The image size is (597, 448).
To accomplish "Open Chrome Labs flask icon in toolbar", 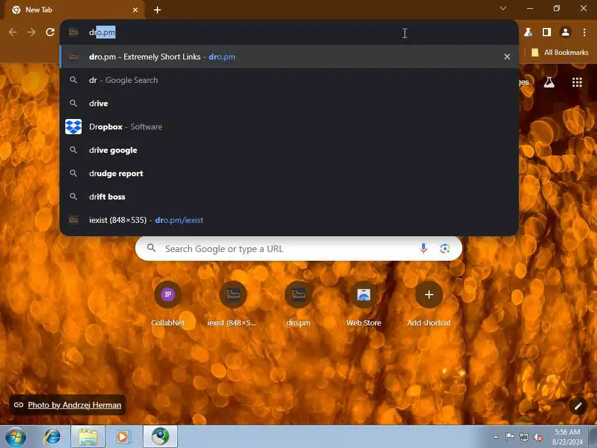I will click(x=528, y=33).
